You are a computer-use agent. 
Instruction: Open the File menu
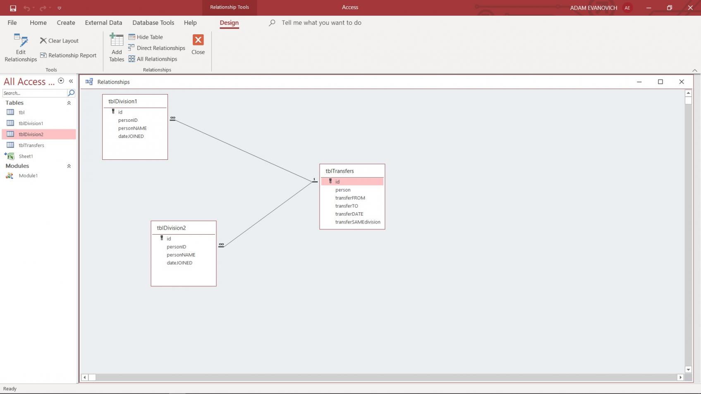coord(12,23)
